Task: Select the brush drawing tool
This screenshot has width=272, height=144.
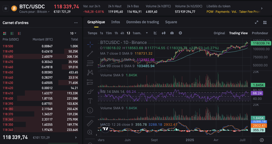Action: (90, 91)
